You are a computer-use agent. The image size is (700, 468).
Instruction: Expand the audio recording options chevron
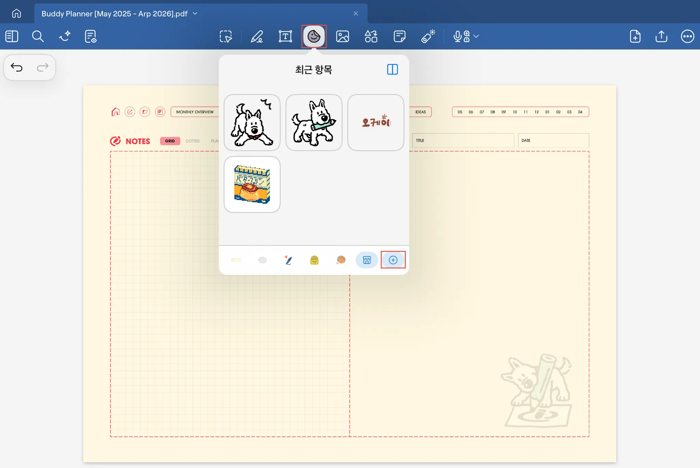(x=476, y=36)
